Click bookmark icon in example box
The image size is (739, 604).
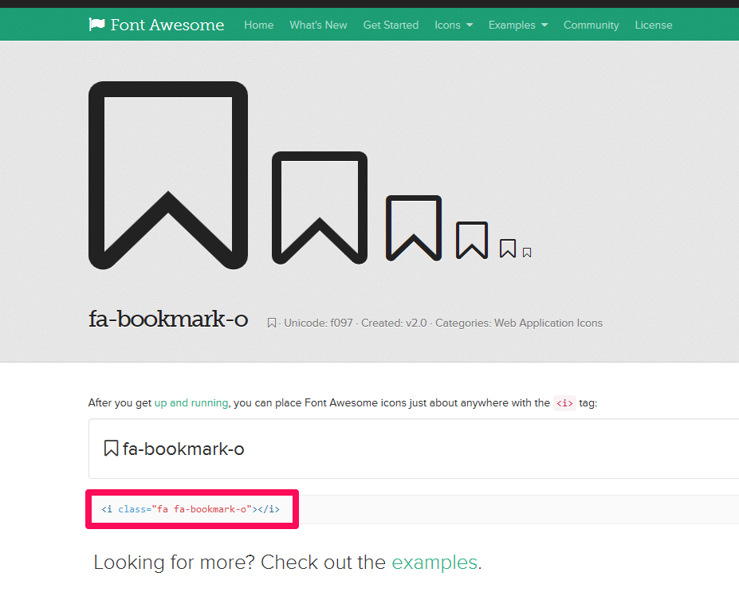[111, 448]
